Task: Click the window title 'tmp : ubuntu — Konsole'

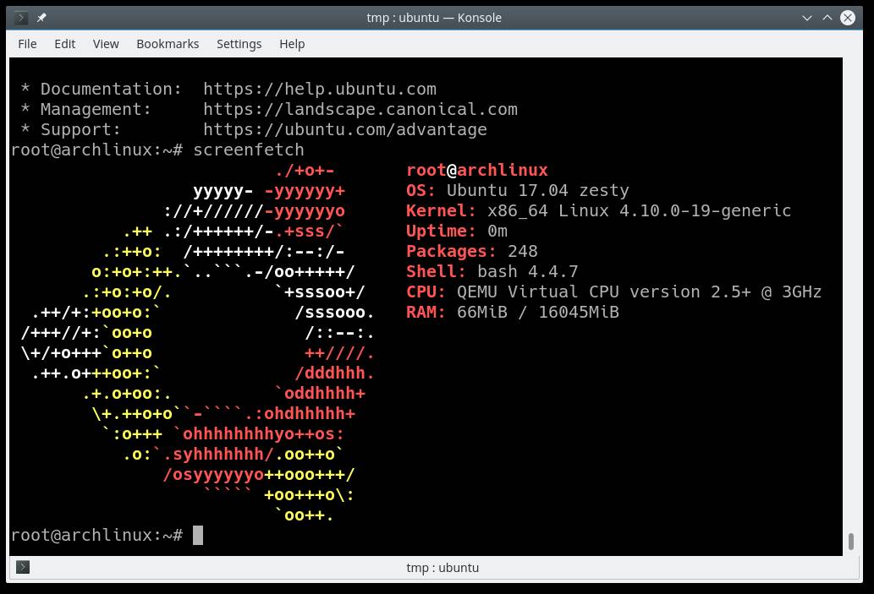Action: [434, 18]
